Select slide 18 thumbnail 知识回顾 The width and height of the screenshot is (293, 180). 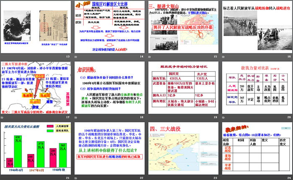pos(110,88)
